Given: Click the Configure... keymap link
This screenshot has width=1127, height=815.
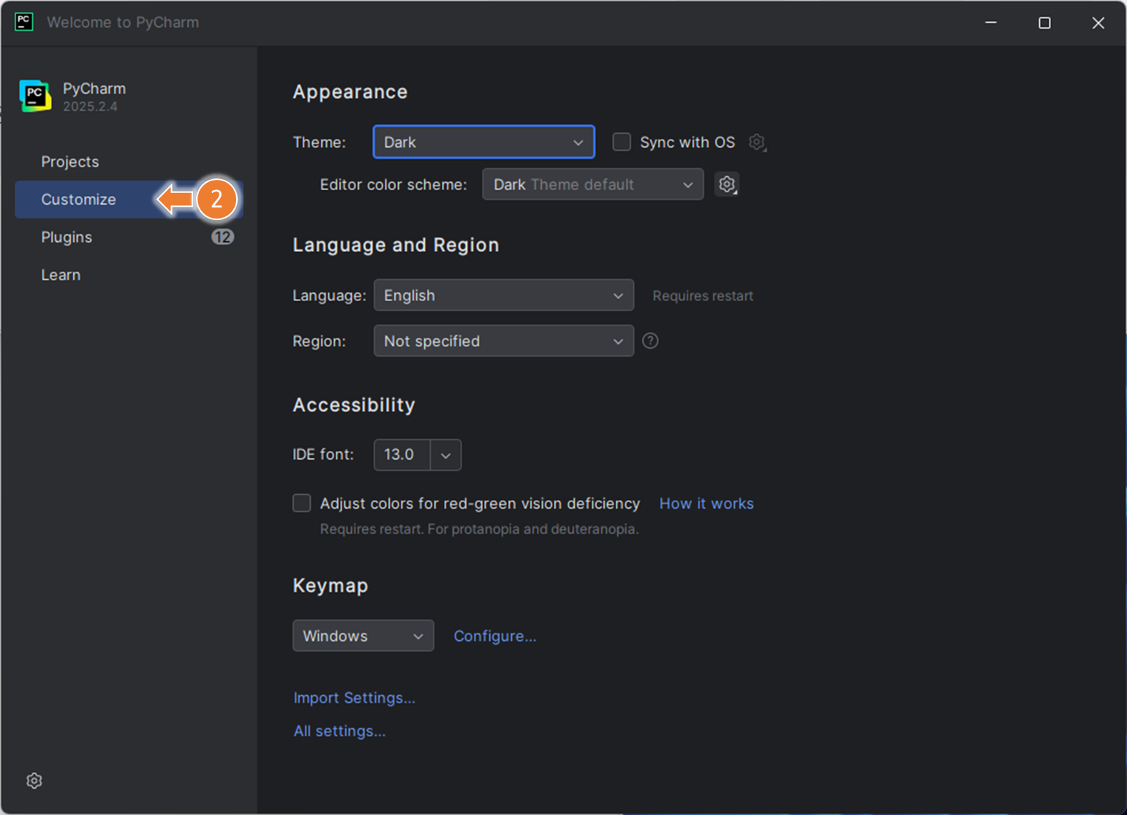Looking at the screenshot, I should coord(495,636).
